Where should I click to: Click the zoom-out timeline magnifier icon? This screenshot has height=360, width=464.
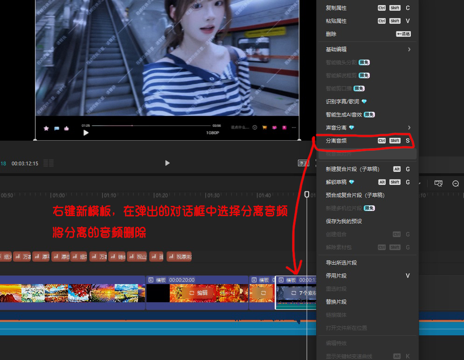point(456,183)
